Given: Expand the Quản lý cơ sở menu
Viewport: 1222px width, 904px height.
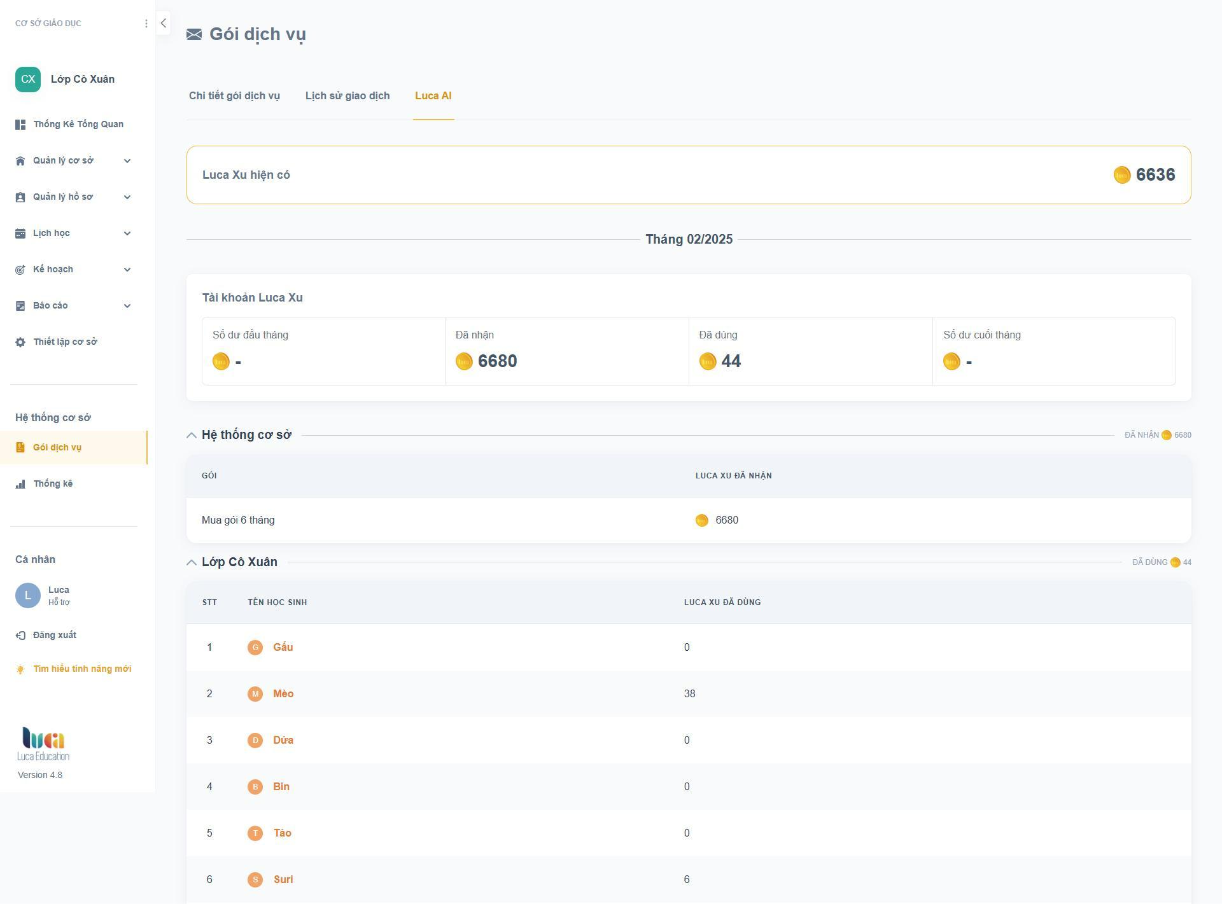Looking at the screenshot, I should 64,161.
